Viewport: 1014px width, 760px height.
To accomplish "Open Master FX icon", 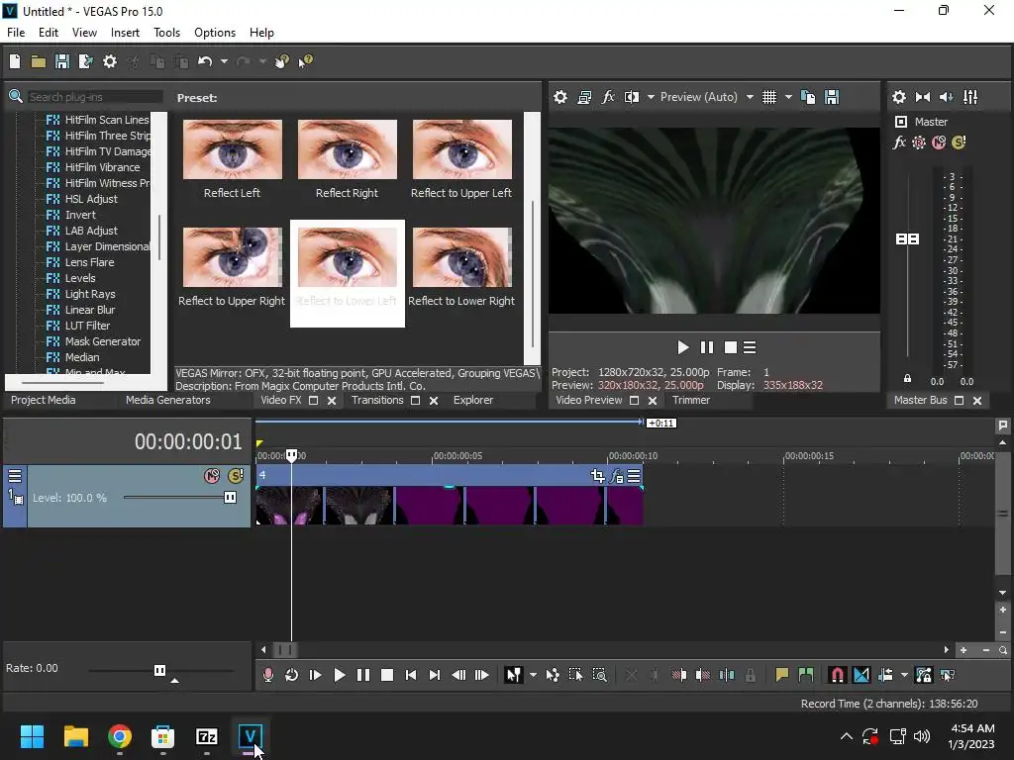I will [x=899, y=142].
